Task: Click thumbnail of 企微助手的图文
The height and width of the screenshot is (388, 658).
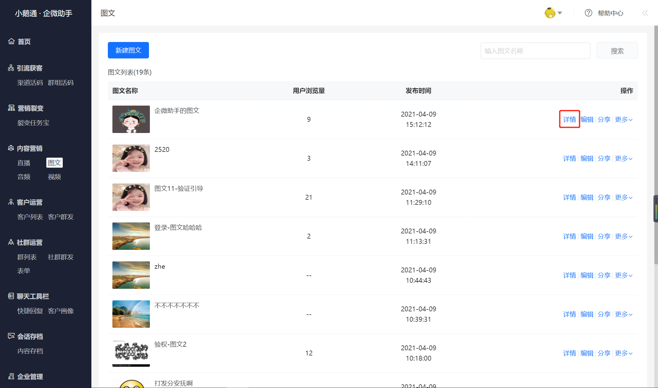Action: 131,119
